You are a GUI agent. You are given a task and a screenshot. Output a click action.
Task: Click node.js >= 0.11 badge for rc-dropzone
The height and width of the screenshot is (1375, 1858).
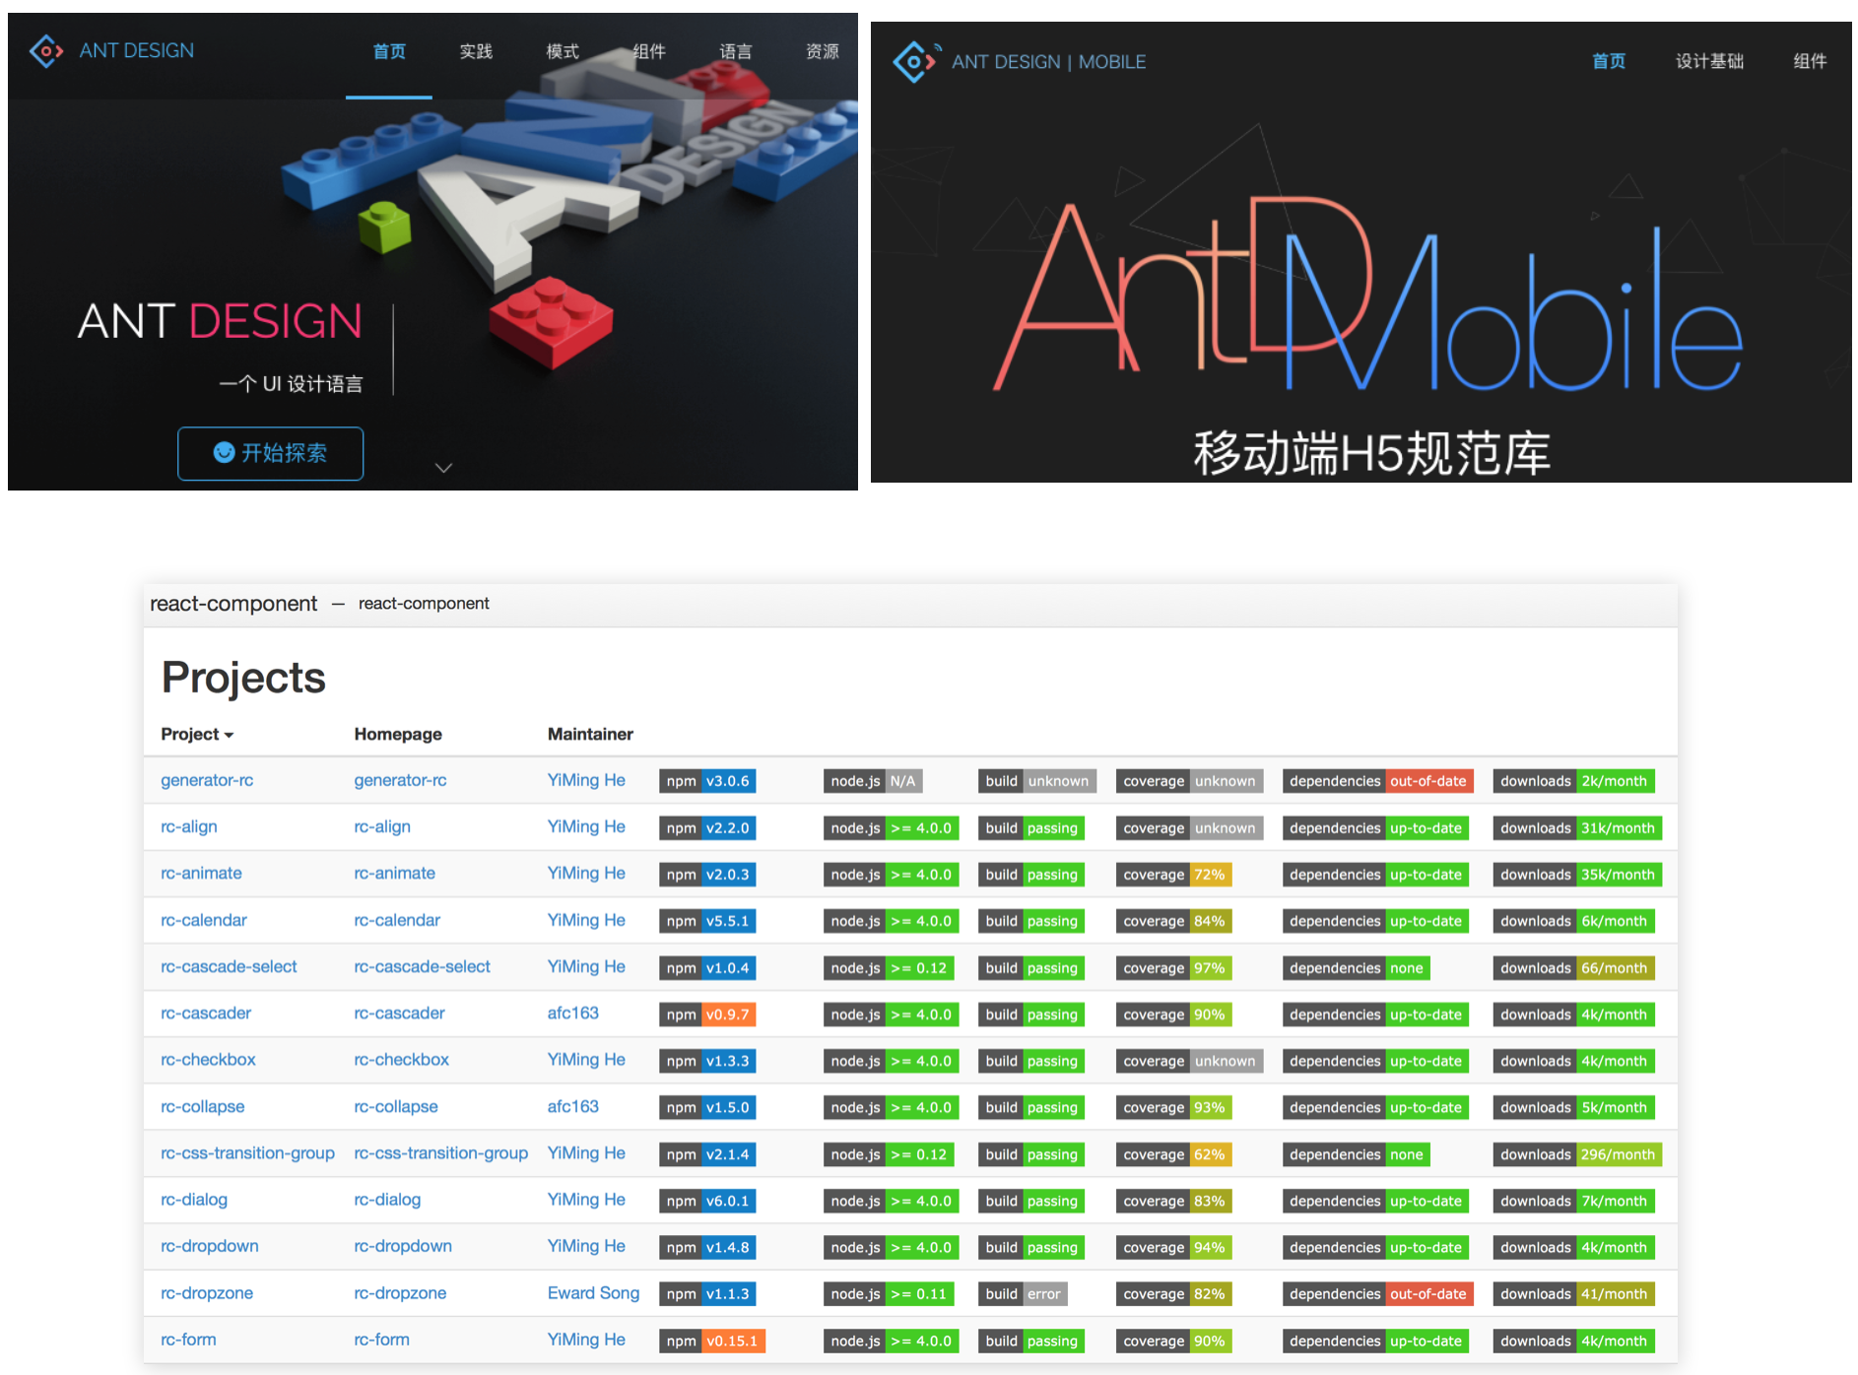tap(889, 1294)
